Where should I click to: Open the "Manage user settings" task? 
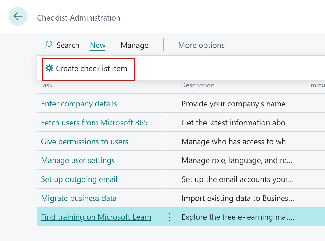click(x=78, y=160)
